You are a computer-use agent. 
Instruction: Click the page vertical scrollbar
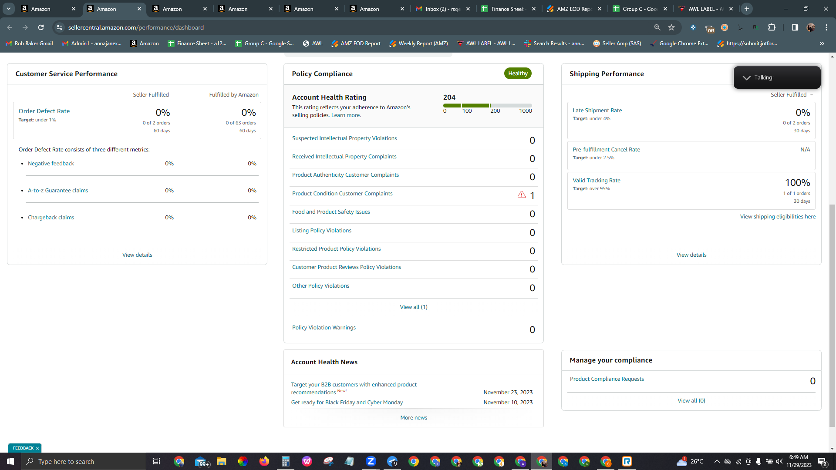click(832, 316)
